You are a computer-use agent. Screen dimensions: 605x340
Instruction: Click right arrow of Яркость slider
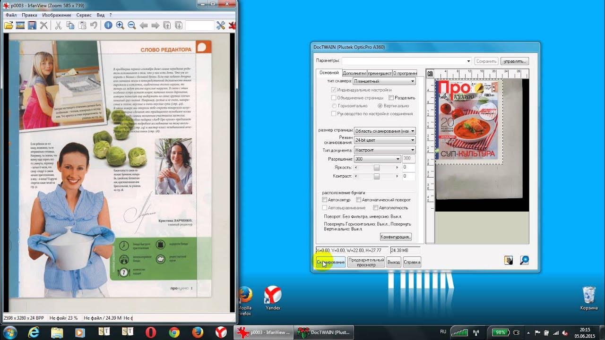(398, 168)
